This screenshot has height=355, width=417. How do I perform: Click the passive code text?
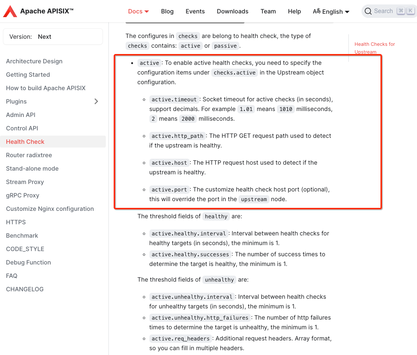pos(225,46)
